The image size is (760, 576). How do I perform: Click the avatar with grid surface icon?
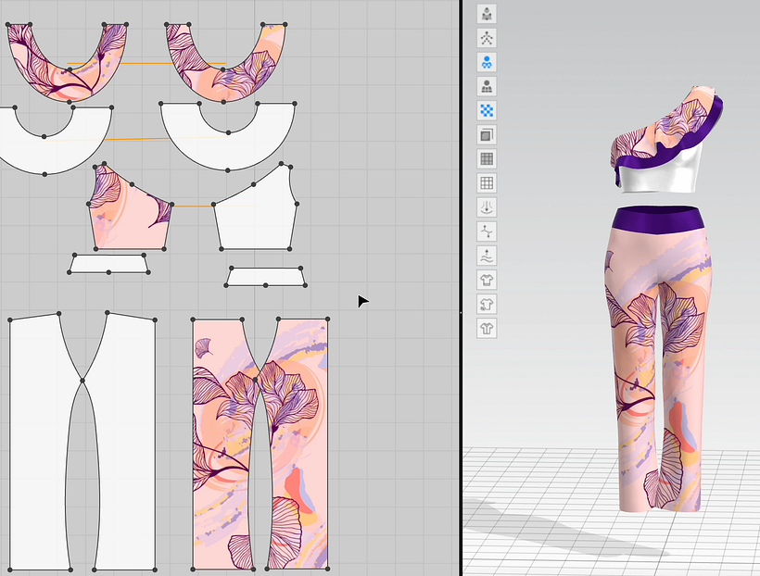487,87
